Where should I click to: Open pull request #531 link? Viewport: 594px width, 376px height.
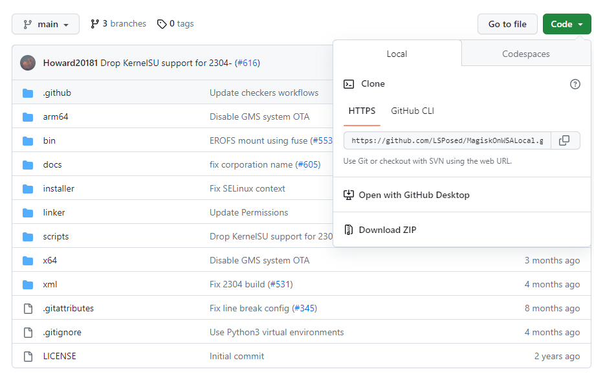tap(280, 284)
